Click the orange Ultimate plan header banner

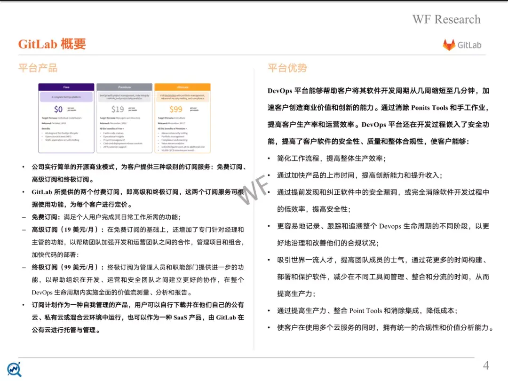click(183, 87)
